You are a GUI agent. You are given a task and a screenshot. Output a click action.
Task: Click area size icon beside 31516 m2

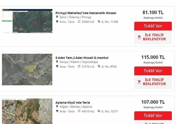79,66
